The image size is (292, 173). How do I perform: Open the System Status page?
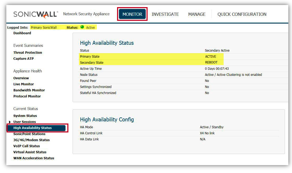[25, 116]
